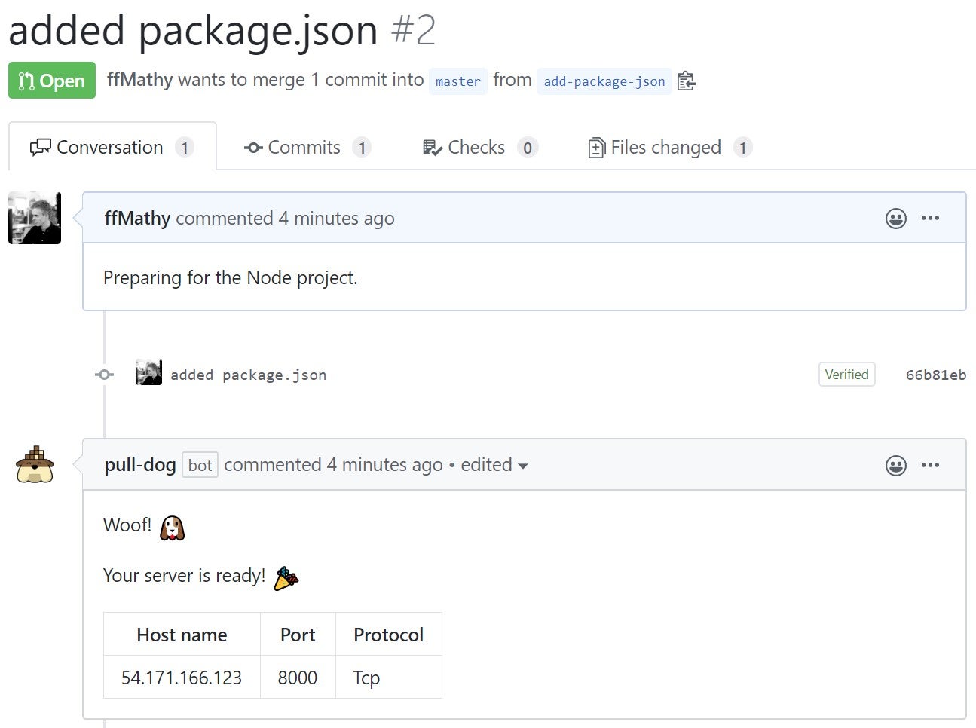Open options menu on pull-dog's comment

coord(930,465)
